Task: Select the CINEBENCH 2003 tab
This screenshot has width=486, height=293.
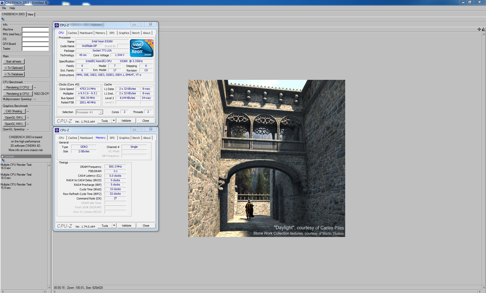Action: pos(13,14)
